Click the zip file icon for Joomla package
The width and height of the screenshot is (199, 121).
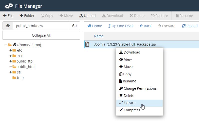[87, 45]
